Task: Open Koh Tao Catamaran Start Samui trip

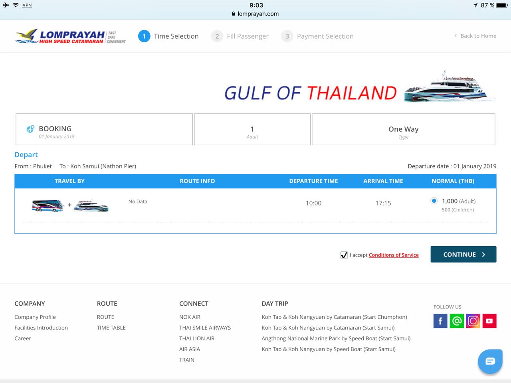Action: point(328,328)
